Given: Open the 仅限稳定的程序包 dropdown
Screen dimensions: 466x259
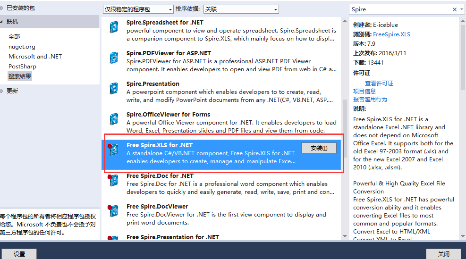Looking at the screenshot, I should (138, 9).
